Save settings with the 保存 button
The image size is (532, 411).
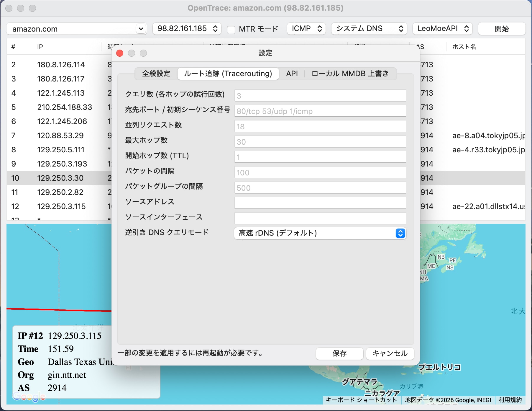[x=339, y=353]
